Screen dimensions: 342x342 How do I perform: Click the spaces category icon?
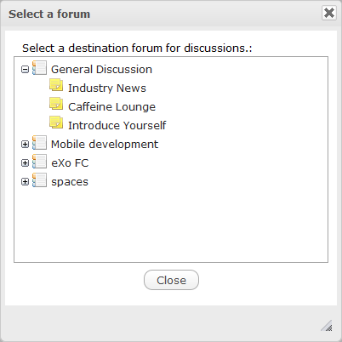39,180
